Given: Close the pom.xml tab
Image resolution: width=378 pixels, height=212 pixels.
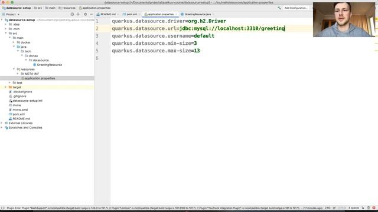Looking at the screenshot, I should 139,14.
